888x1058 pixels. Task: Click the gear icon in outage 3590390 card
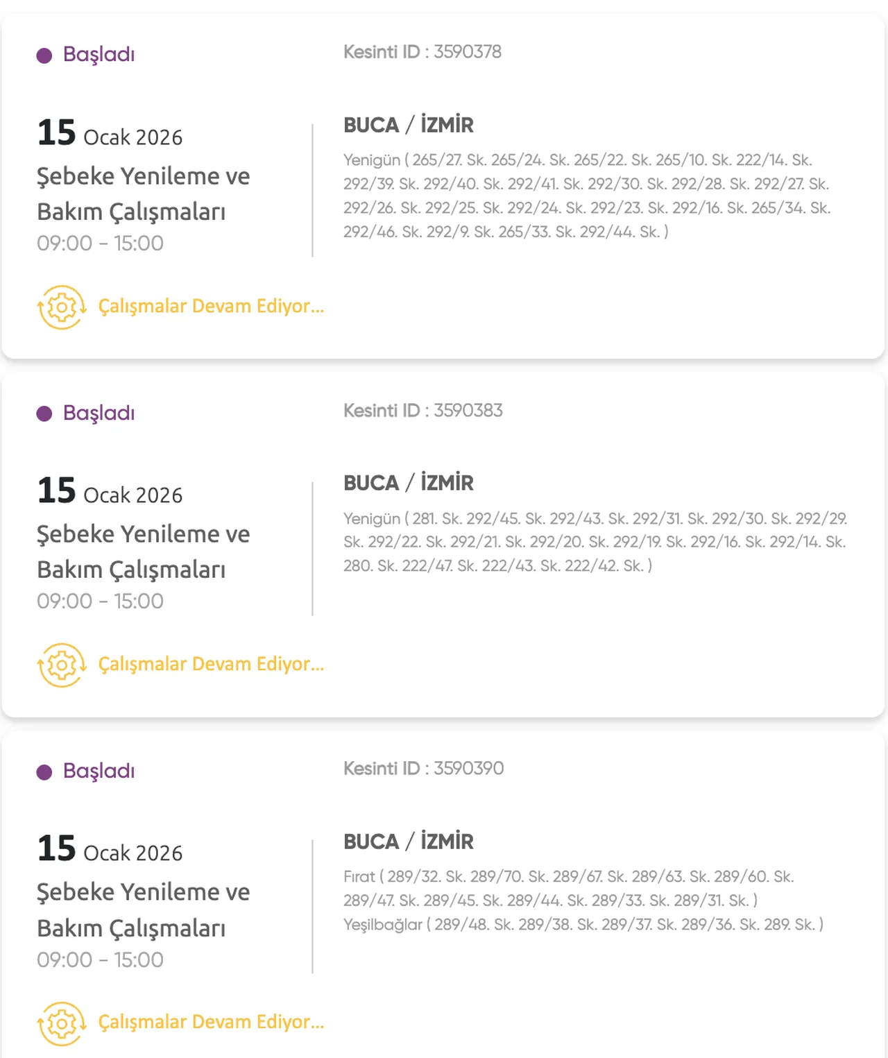(62, 1023)
